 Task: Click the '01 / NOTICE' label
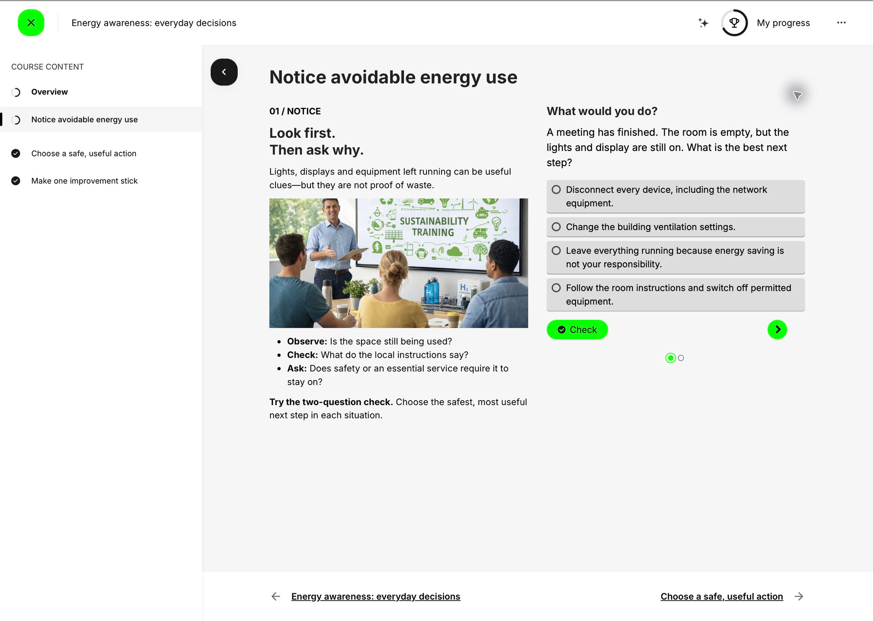(295, 111)
